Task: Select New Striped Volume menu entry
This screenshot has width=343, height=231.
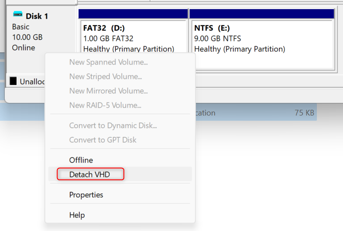Action: click(106, 77)
